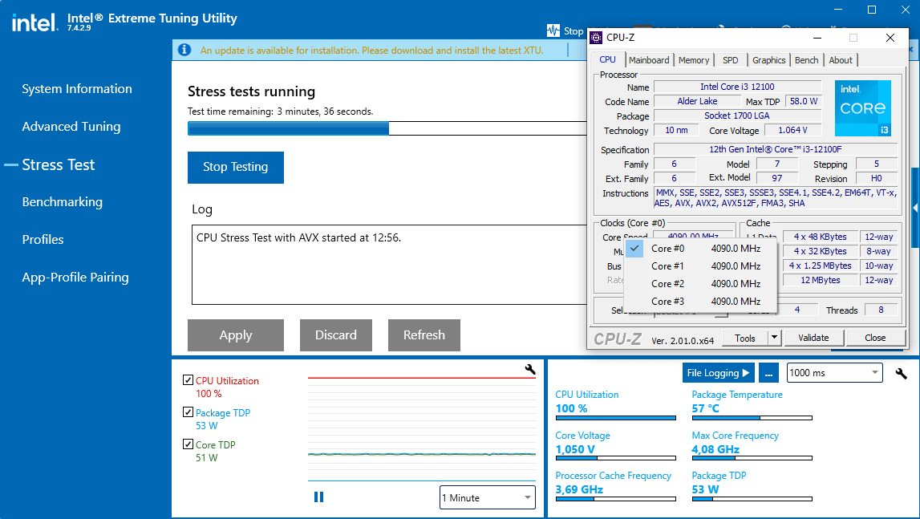Minimize the CPU-Z window
Screen dimensions: 920x519
click(x=817, y=38)
